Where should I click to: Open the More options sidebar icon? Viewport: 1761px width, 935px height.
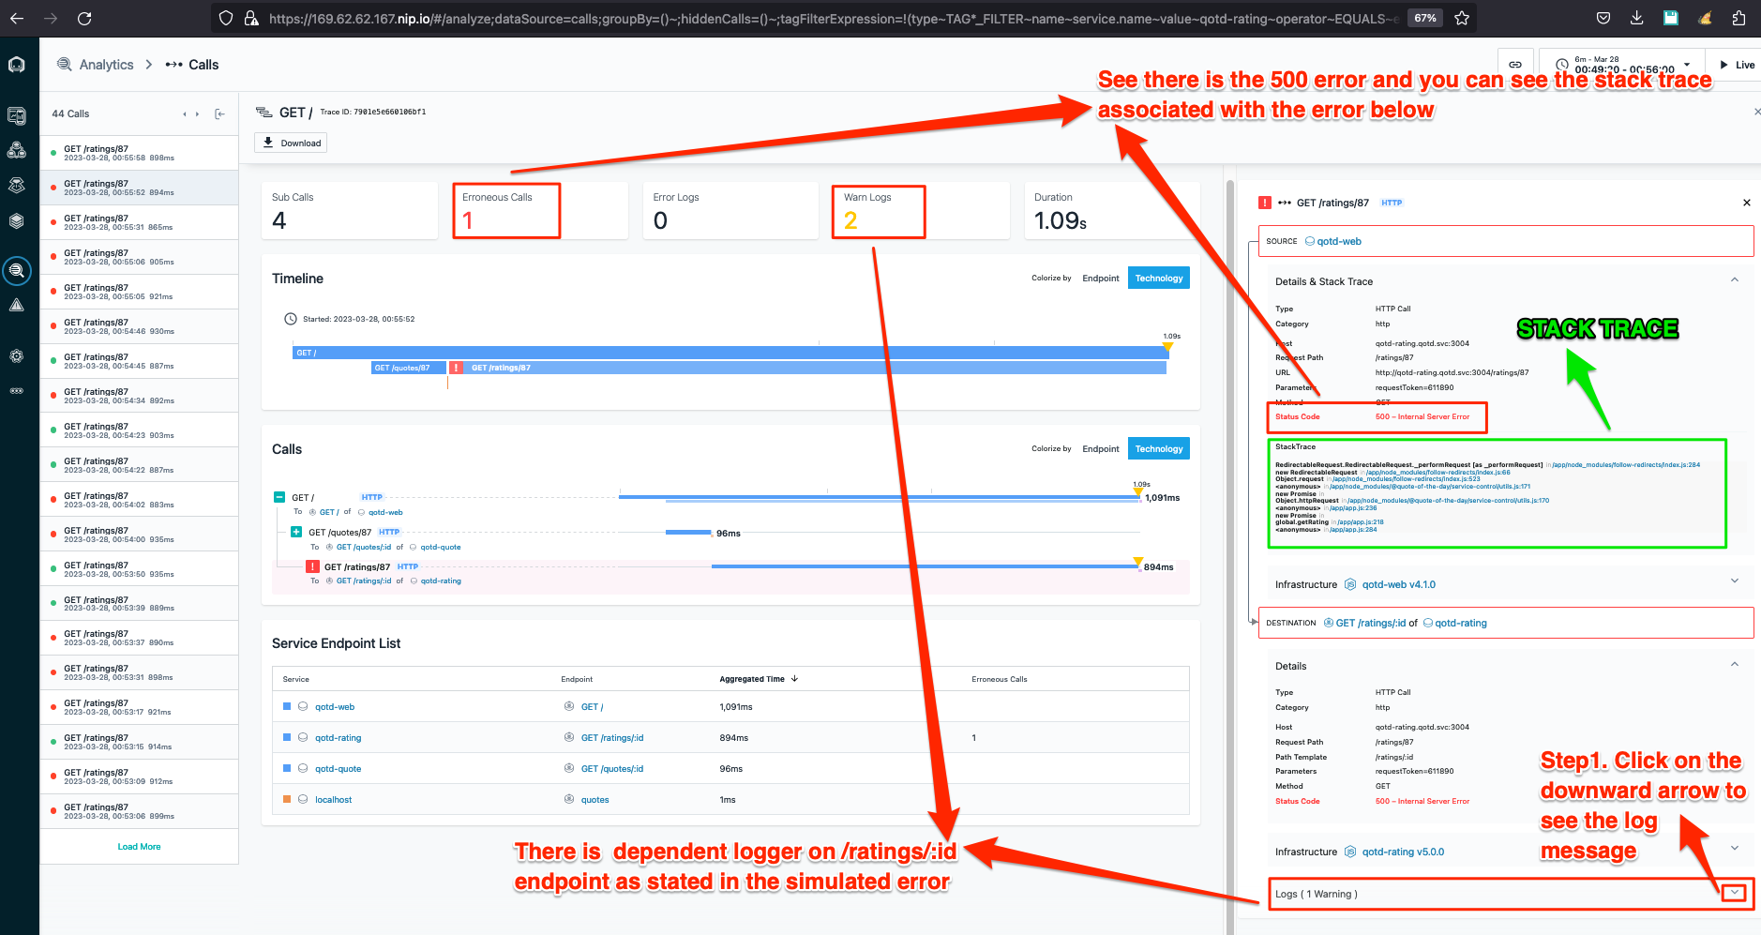pos(16,391)
